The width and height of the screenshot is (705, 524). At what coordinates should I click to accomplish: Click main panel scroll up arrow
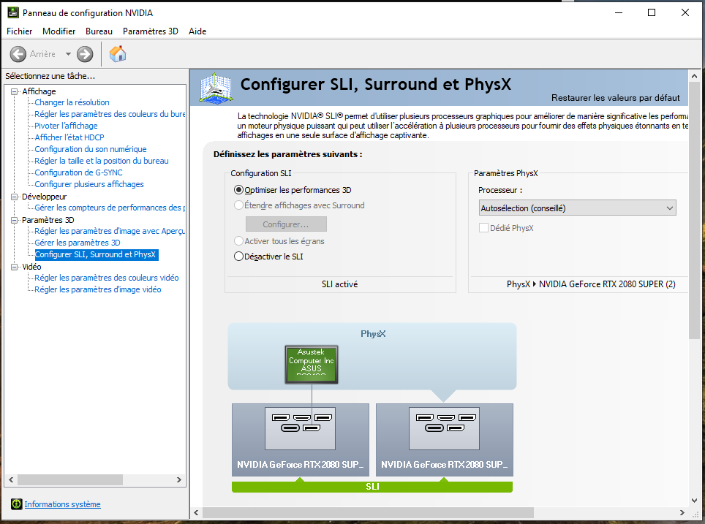point(694,76)
